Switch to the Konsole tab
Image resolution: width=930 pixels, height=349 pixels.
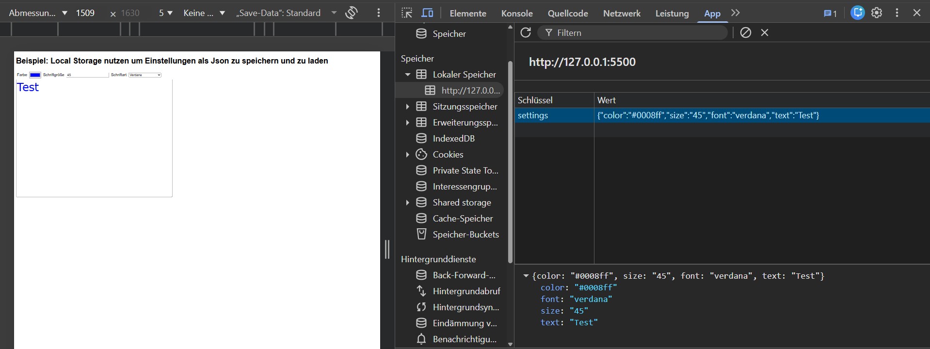(517, 13)
